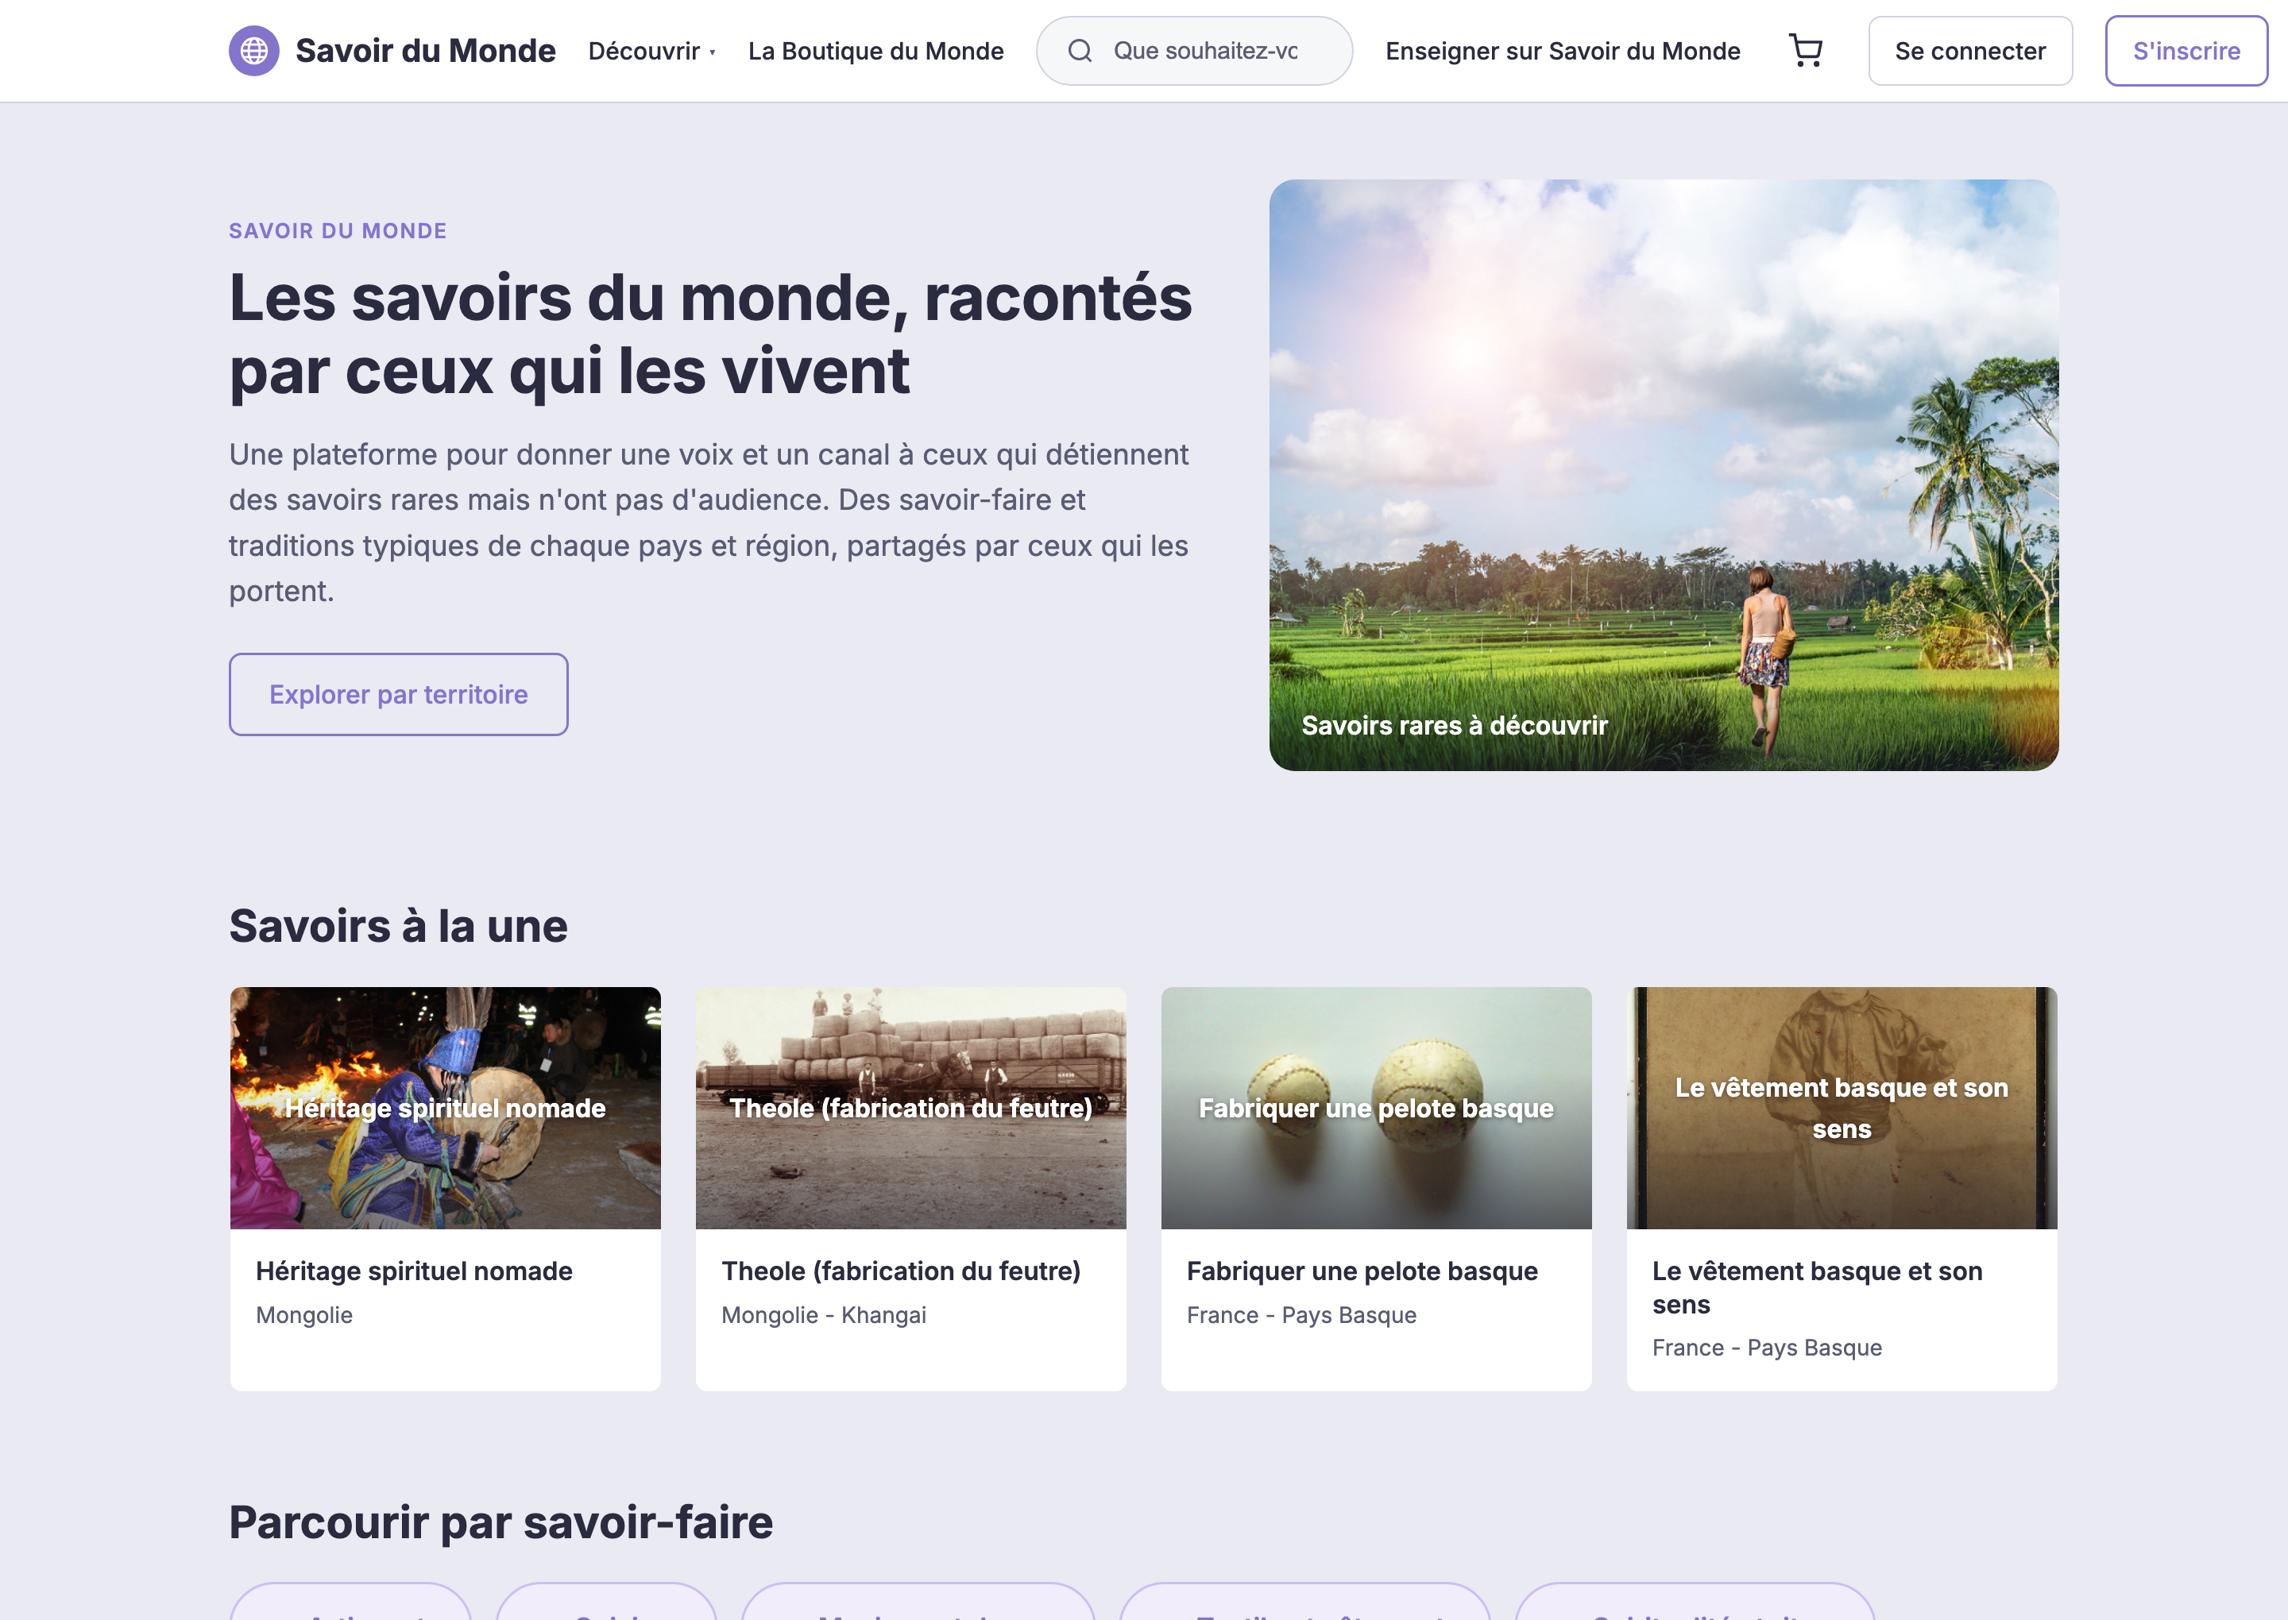Open Theole (fabrication du feutre) card image
The image size is (2288, 1620).
click(x=910, y=1109)
